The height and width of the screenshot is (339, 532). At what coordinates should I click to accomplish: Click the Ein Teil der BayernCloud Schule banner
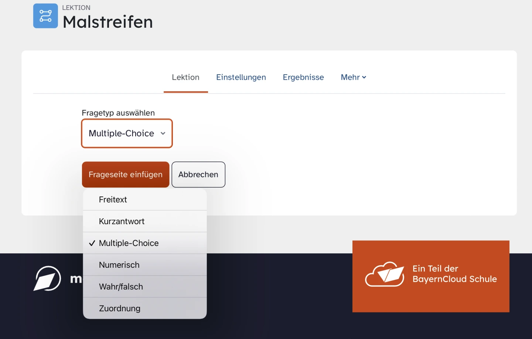tap(454, 274)
